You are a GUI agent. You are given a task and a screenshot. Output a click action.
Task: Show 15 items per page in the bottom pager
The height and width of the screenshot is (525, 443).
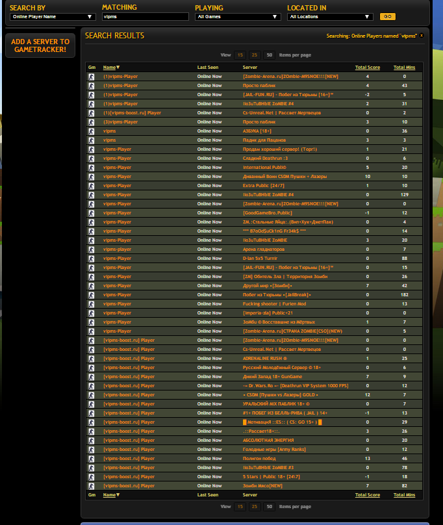click(240, 507)
